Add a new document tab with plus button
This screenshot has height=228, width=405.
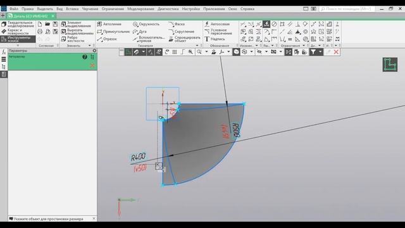tap(3, 16)
